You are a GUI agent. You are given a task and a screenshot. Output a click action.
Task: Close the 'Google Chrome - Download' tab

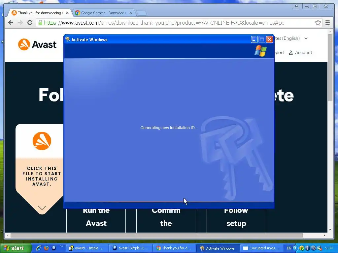(131, 13)
